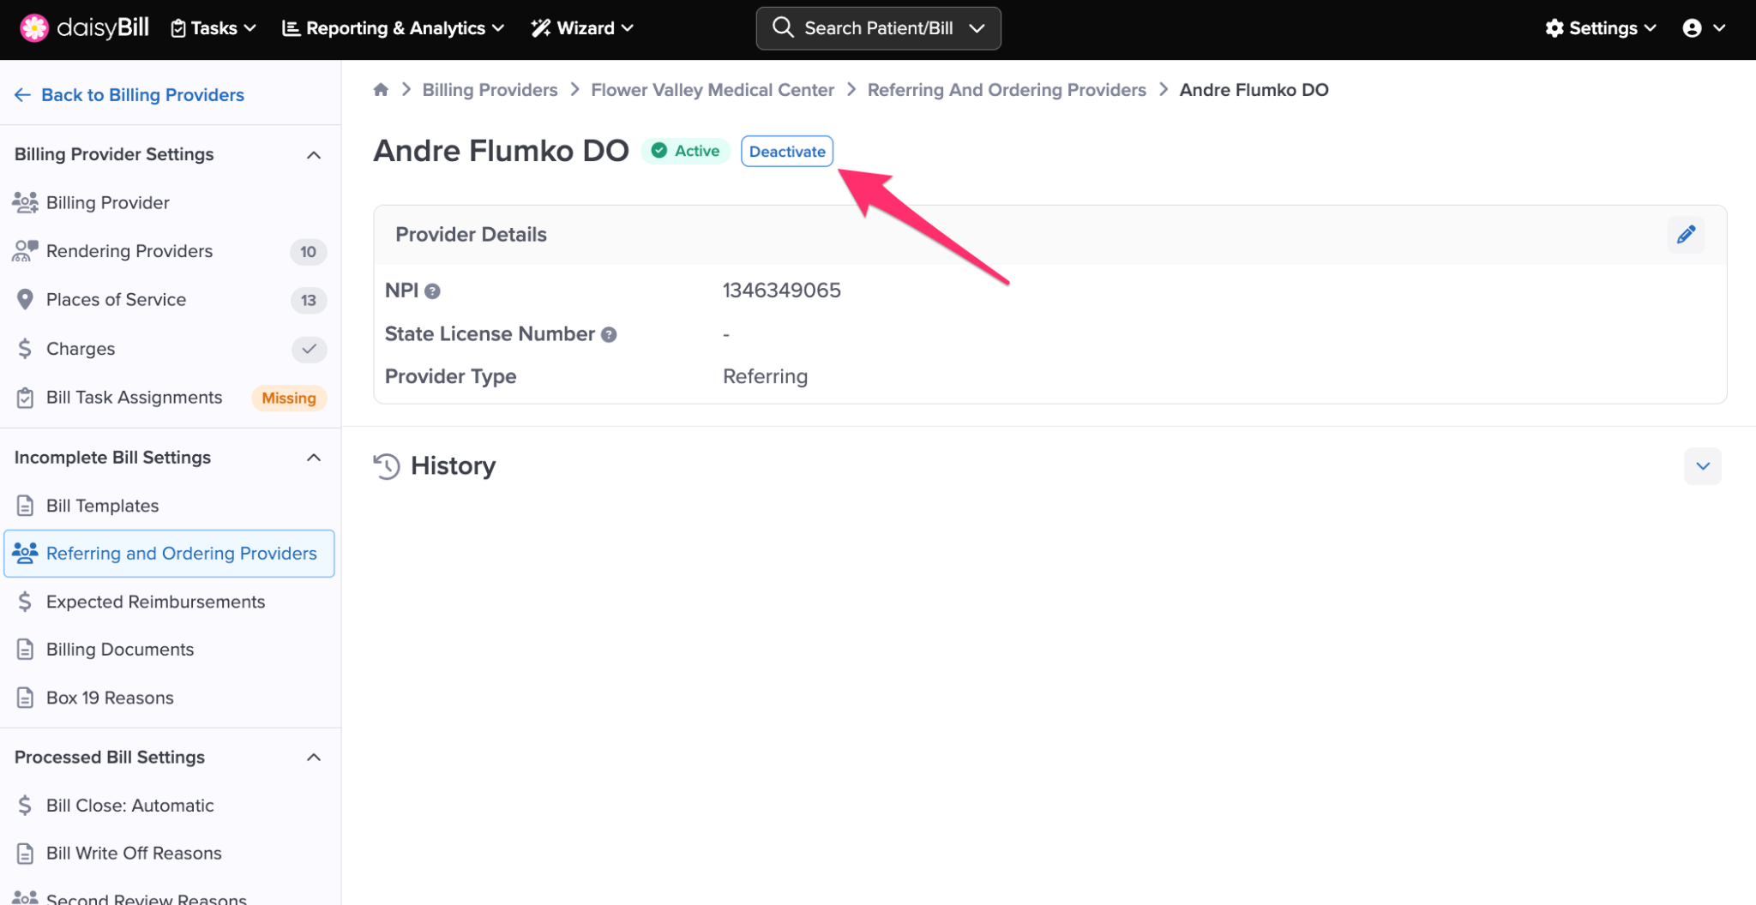Screen dimensions: 1756x905
Task: Click the back arrow to Billing Providers
Action: (22, 95)
